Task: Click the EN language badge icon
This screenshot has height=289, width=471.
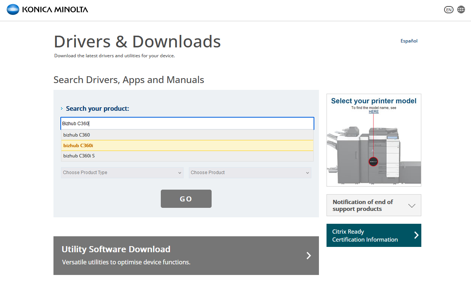Action: coord(449,10)
